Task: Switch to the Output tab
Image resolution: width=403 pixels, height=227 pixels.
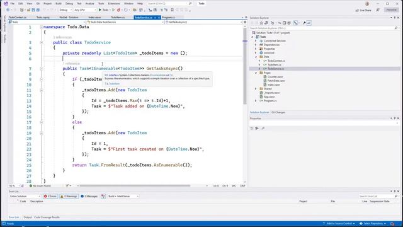Action: (28, 217)
